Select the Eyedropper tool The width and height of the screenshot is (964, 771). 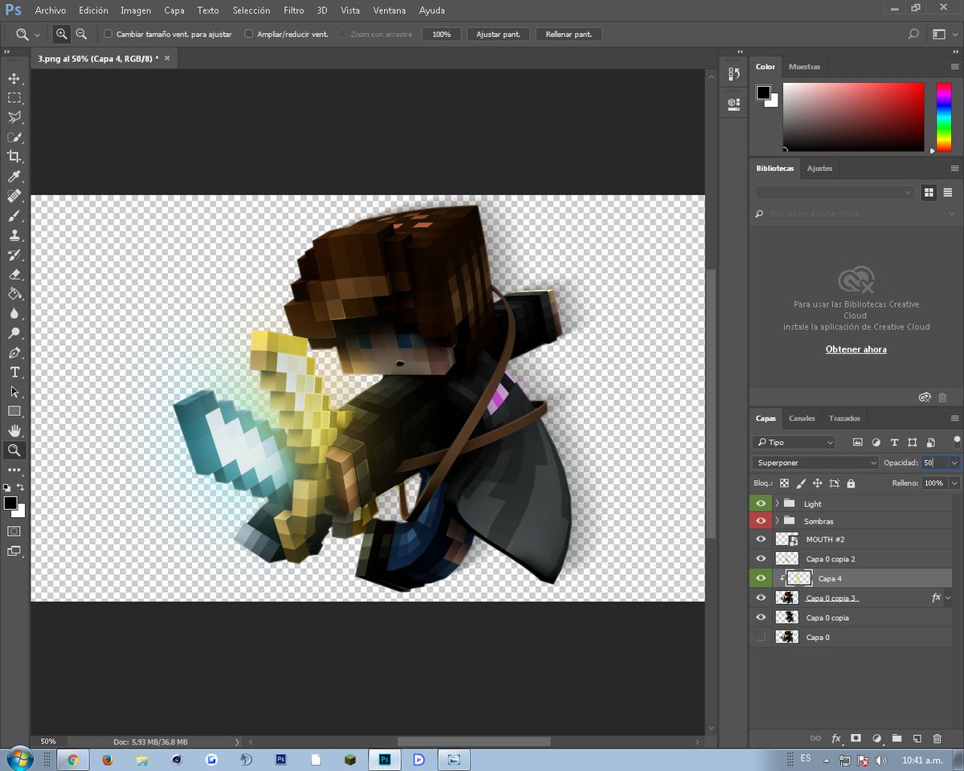(x=14, y=177)
